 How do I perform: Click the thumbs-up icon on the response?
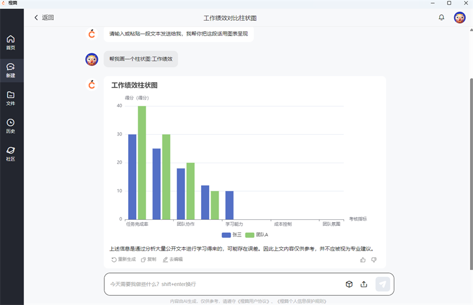(363, 259)
